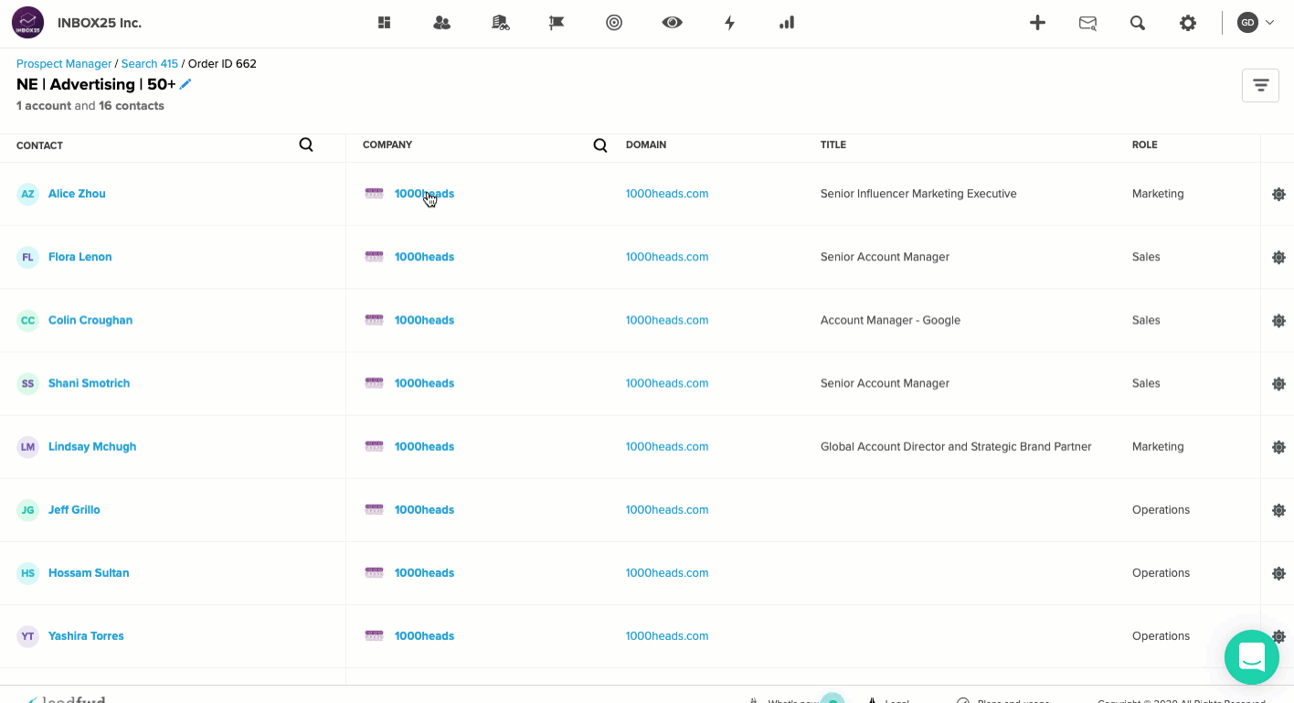
Task: Open contact Jeff Grillo
Action: 74,509
